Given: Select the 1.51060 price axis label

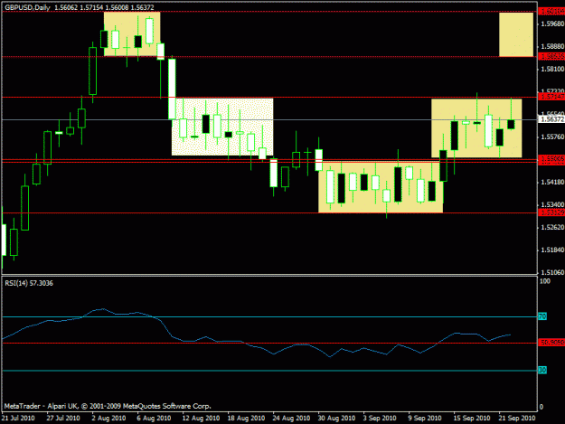Looking at the screenshot, I should (x=552, y=272).
